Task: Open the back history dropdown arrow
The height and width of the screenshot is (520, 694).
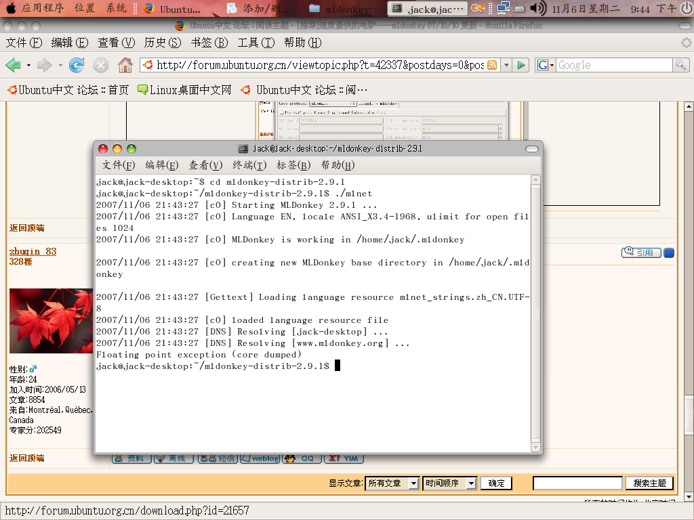Action: coord(28,66)
